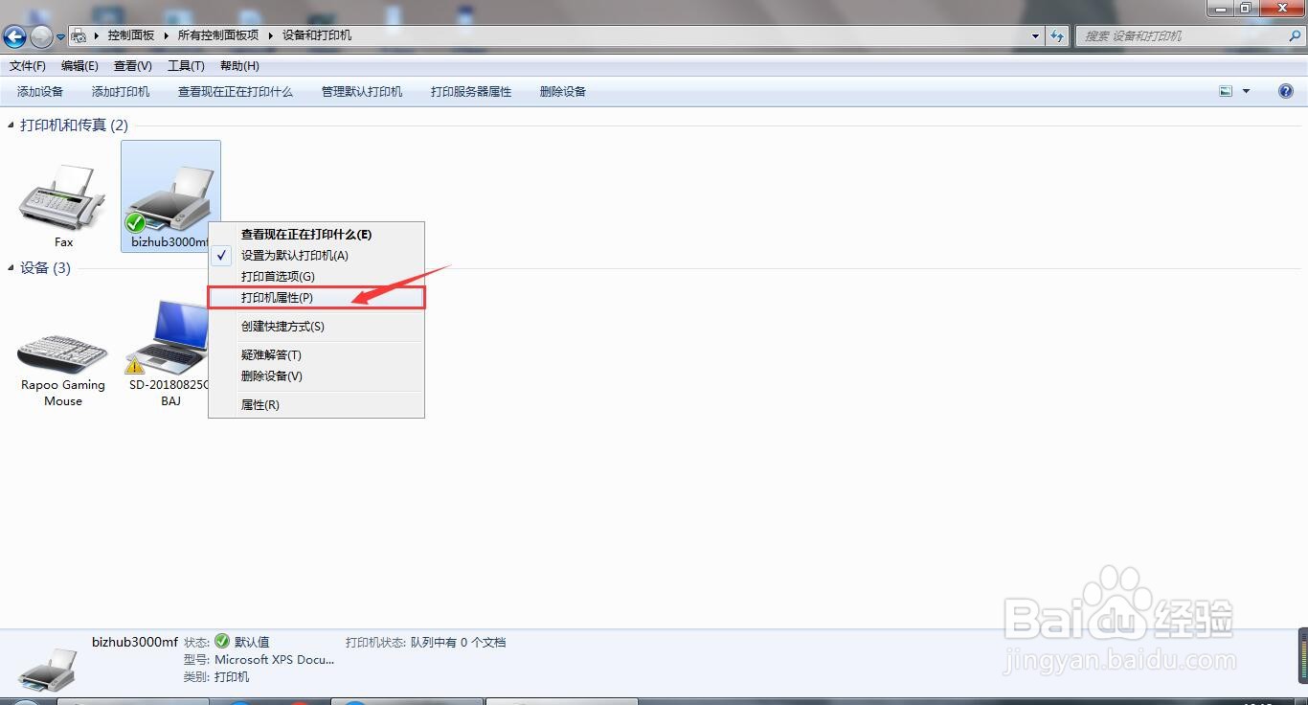Click 删除设备 toolbar button
The width and height of the screenshot is (1308, 705).
(563, 92)
